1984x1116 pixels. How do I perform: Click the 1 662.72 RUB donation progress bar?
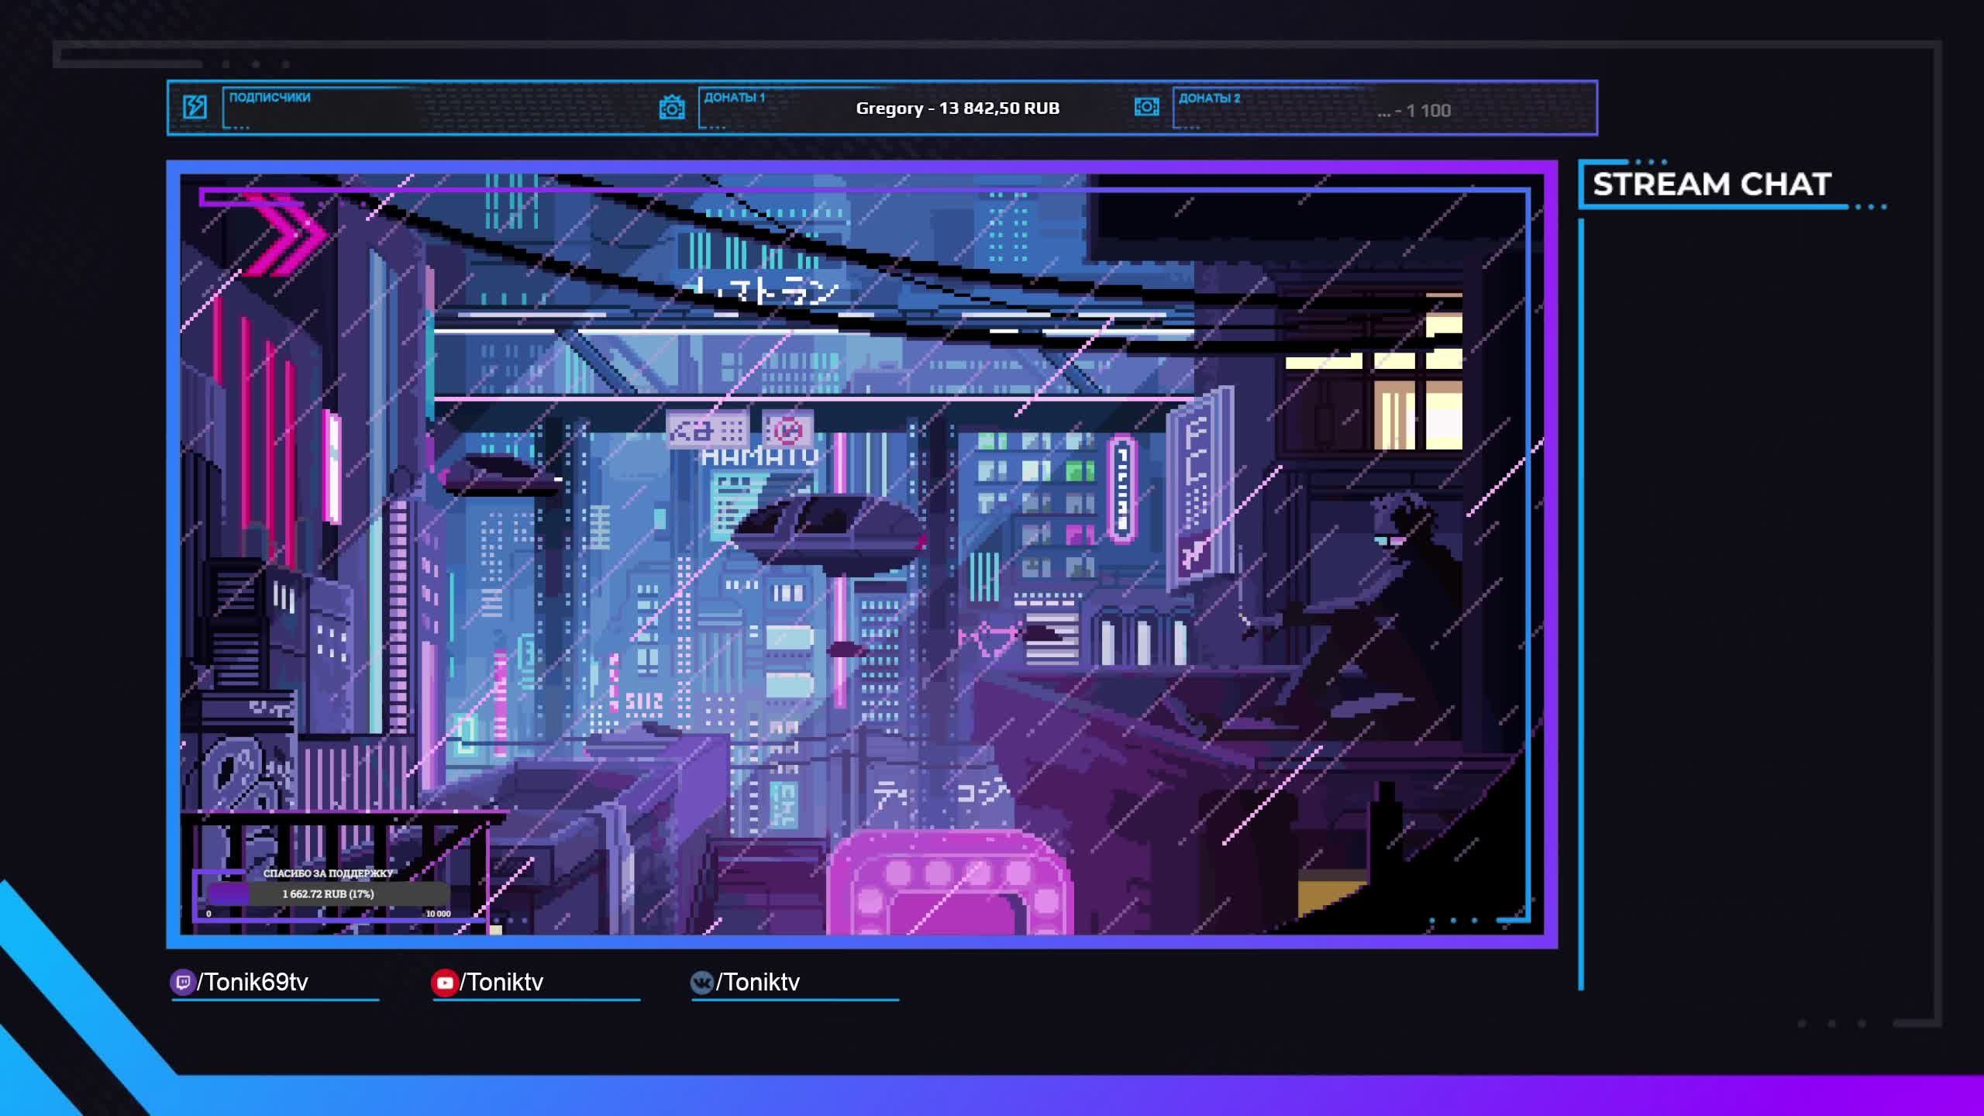pos(328,894)
